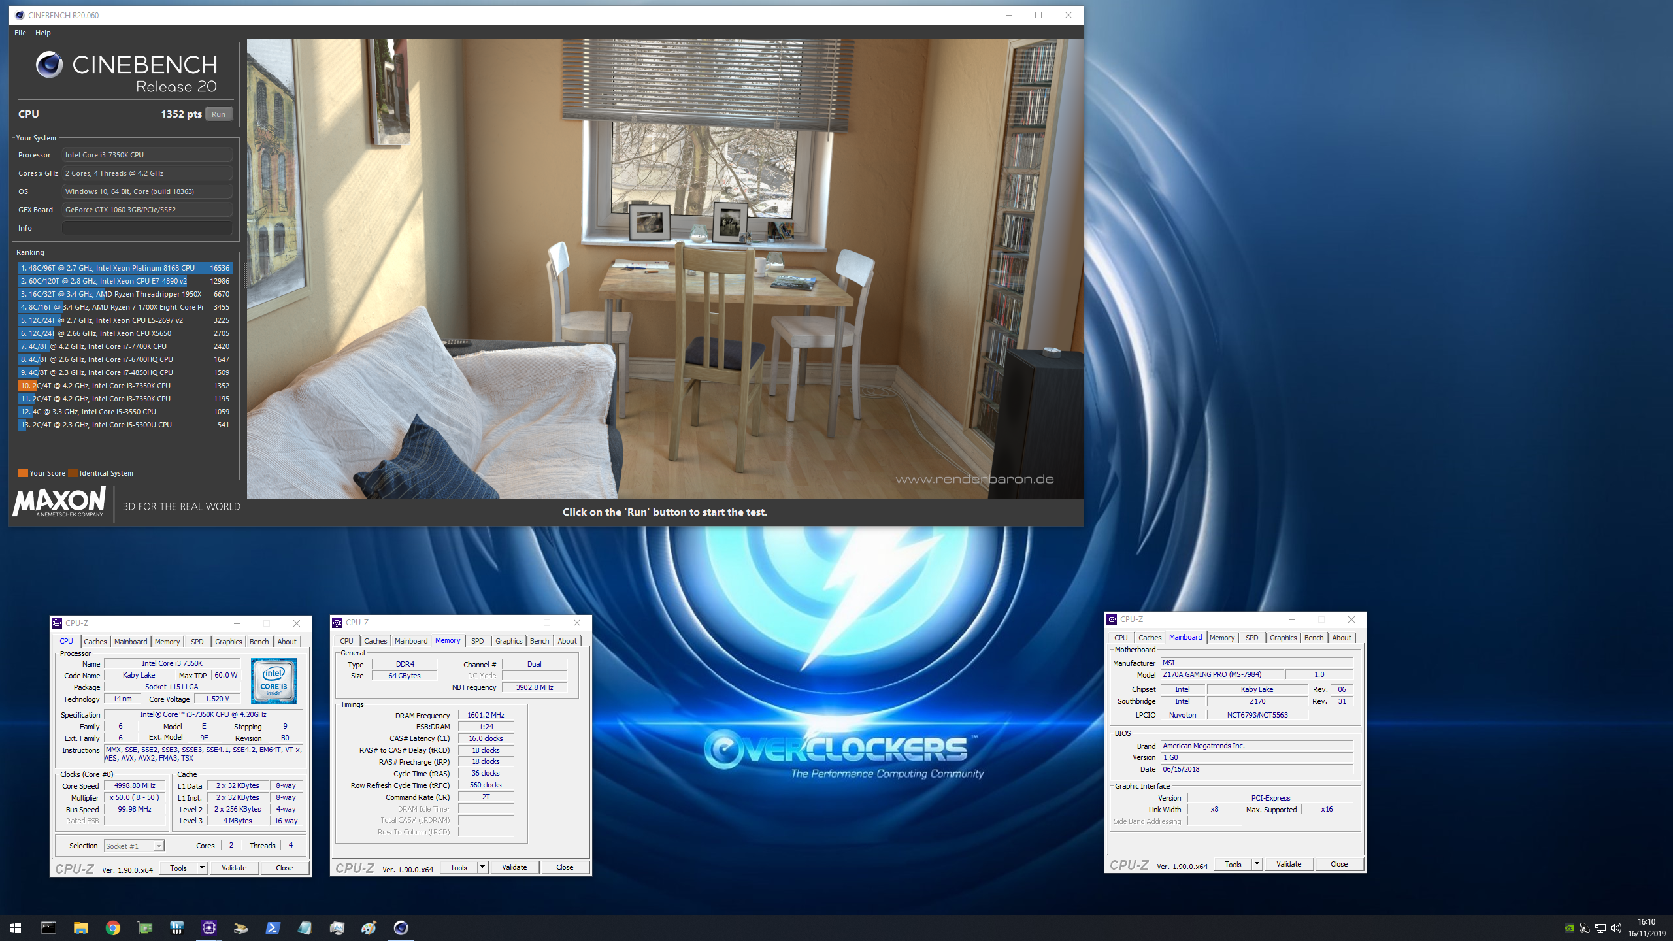
Task: Open the HWiNFO-style monitor icon on the taskbar
Action: (176, 927)
